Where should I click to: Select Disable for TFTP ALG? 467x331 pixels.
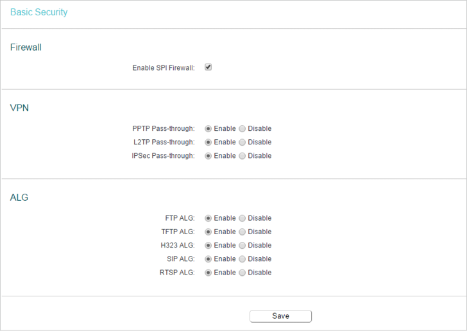tap(242, 232)
